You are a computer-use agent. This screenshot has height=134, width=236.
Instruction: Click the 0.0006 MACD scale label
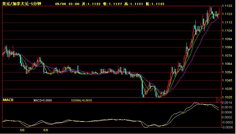[x=227, y=112]
